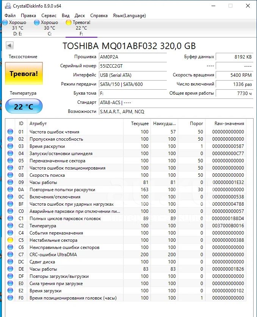
Task: Click the status icon for attribute 0C
Action: point(10,197)
